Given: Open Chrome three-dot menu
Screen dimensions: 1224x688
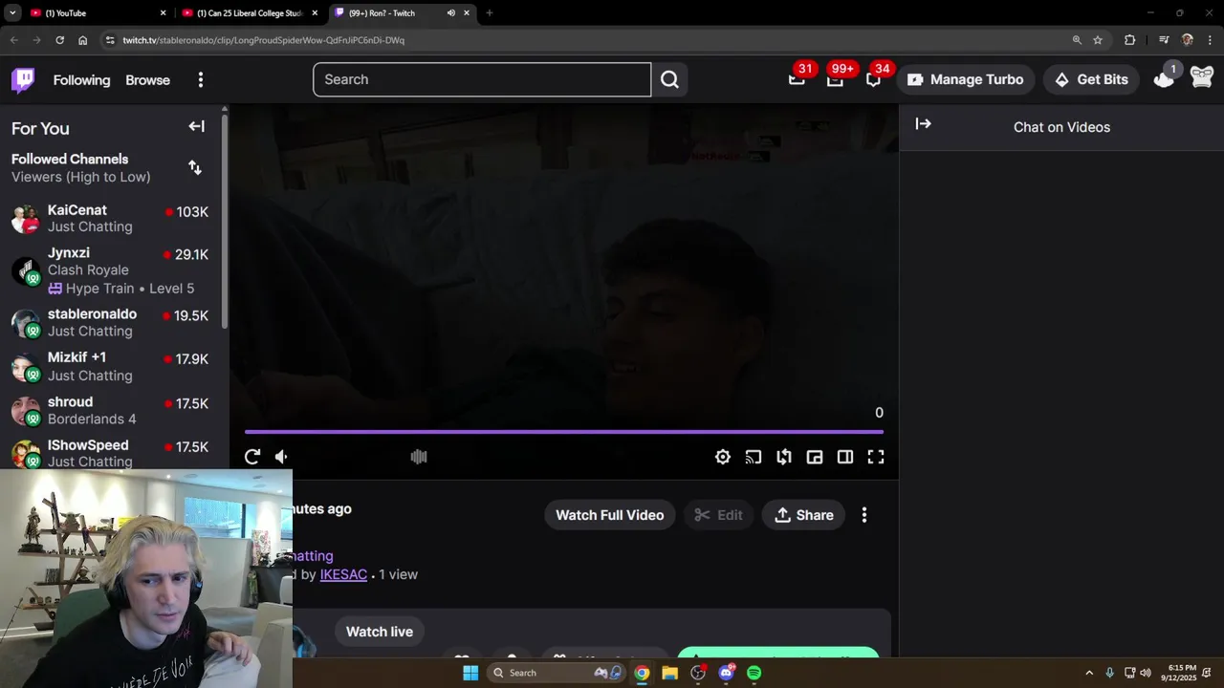Looking at the screenshot, I should coord(1210,40).
